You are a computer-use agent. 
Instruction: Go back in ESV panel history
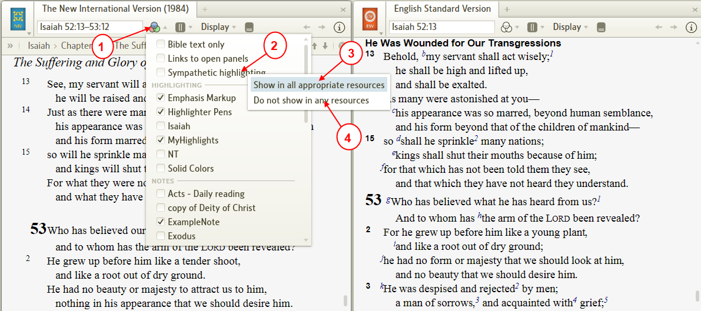658,27
